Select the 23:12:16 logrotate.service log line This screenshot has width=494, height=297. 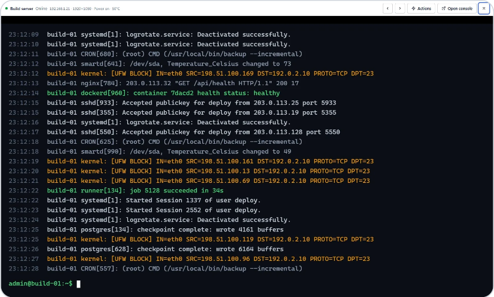pyautogui.click(x=150, y=122)
